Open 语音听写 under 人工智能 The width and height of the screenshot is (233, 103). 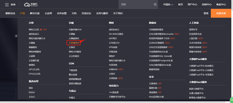(x=193, y=30)
